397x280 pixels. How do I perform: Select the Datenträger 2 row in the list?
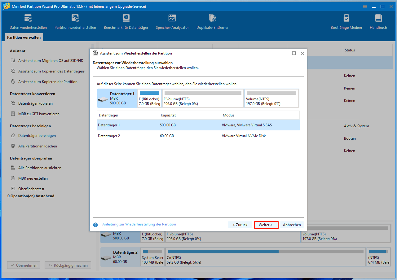pos(155,136)
